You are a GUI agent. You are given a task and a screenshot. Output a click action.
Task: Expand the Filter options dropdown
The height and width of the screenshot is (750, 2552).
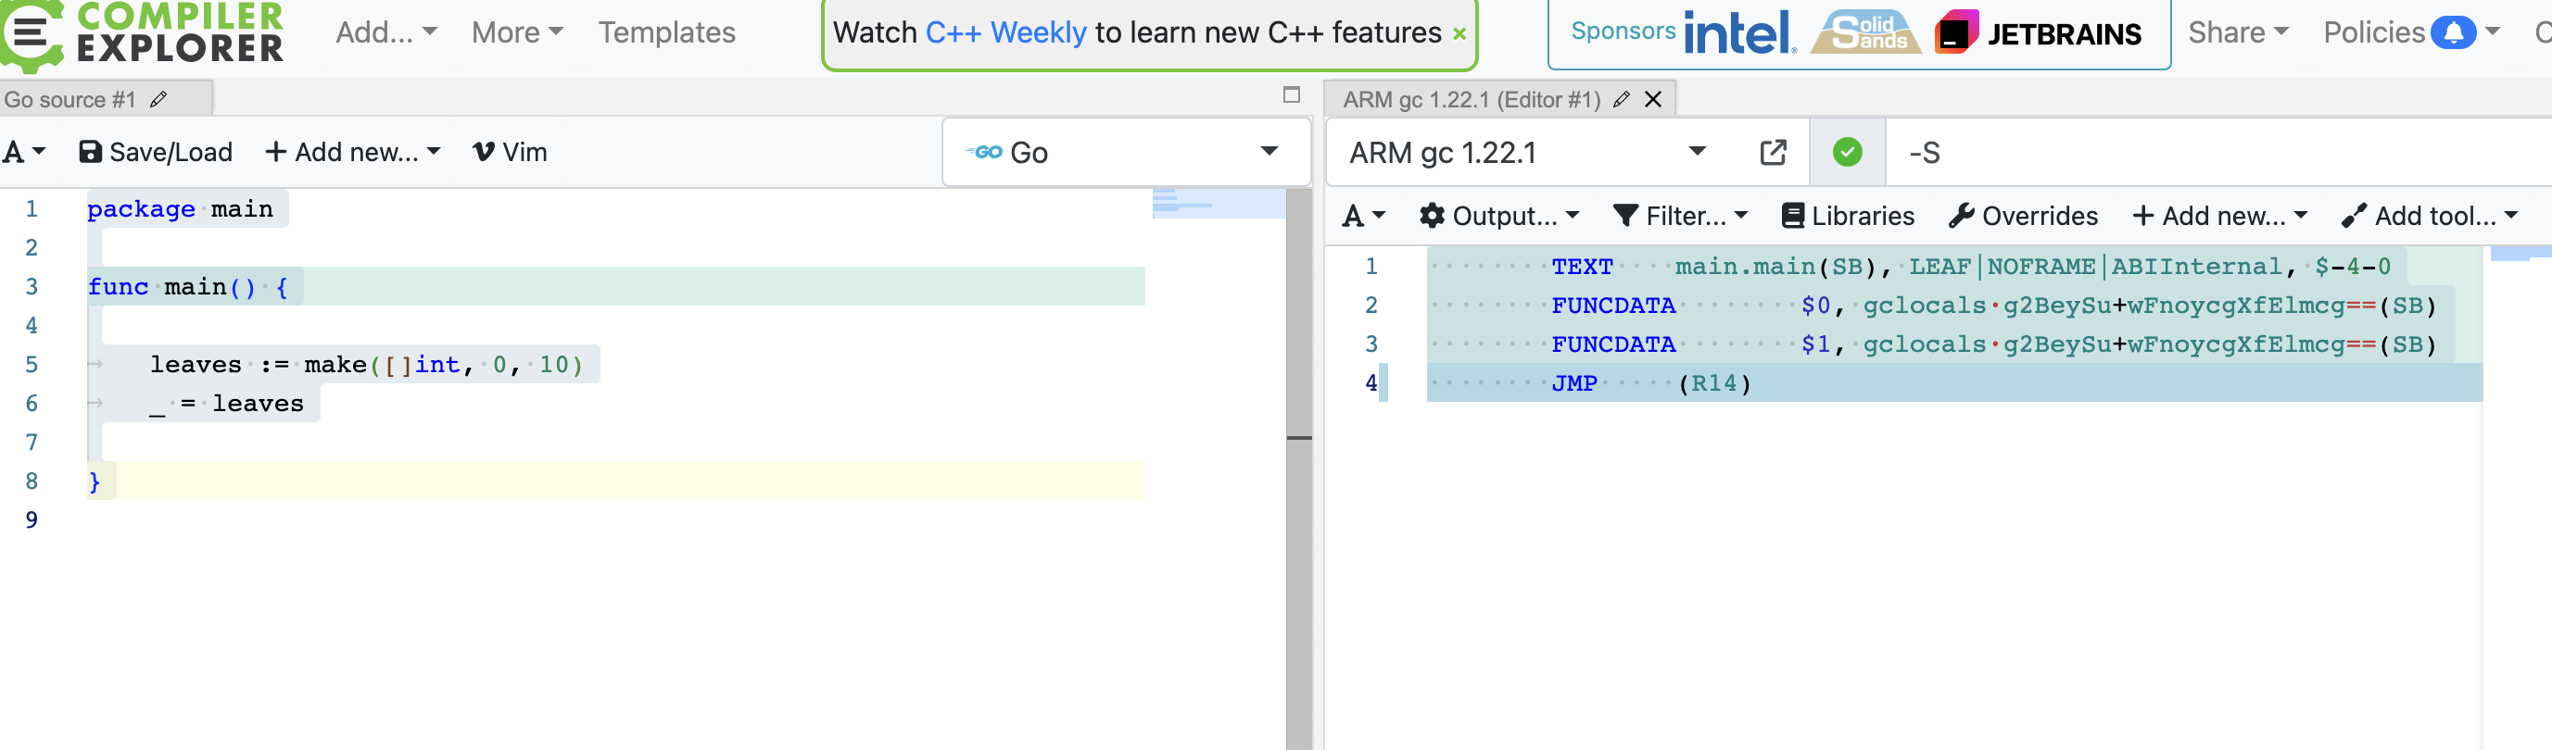[1680, 216]
